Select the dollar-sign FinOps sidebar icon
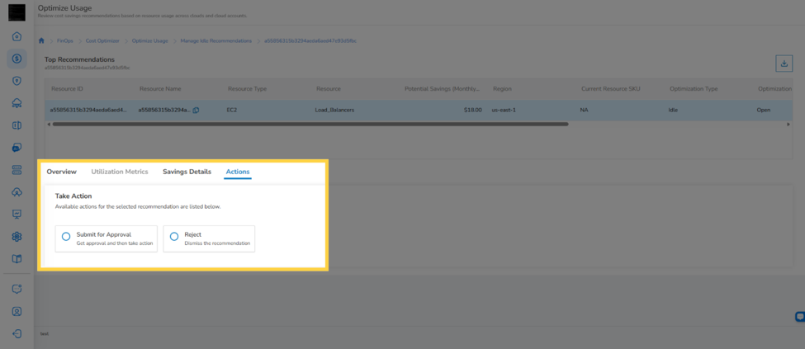Image resolution: width=805 pixels, height=349 pixels. click(x=17, y=59)
